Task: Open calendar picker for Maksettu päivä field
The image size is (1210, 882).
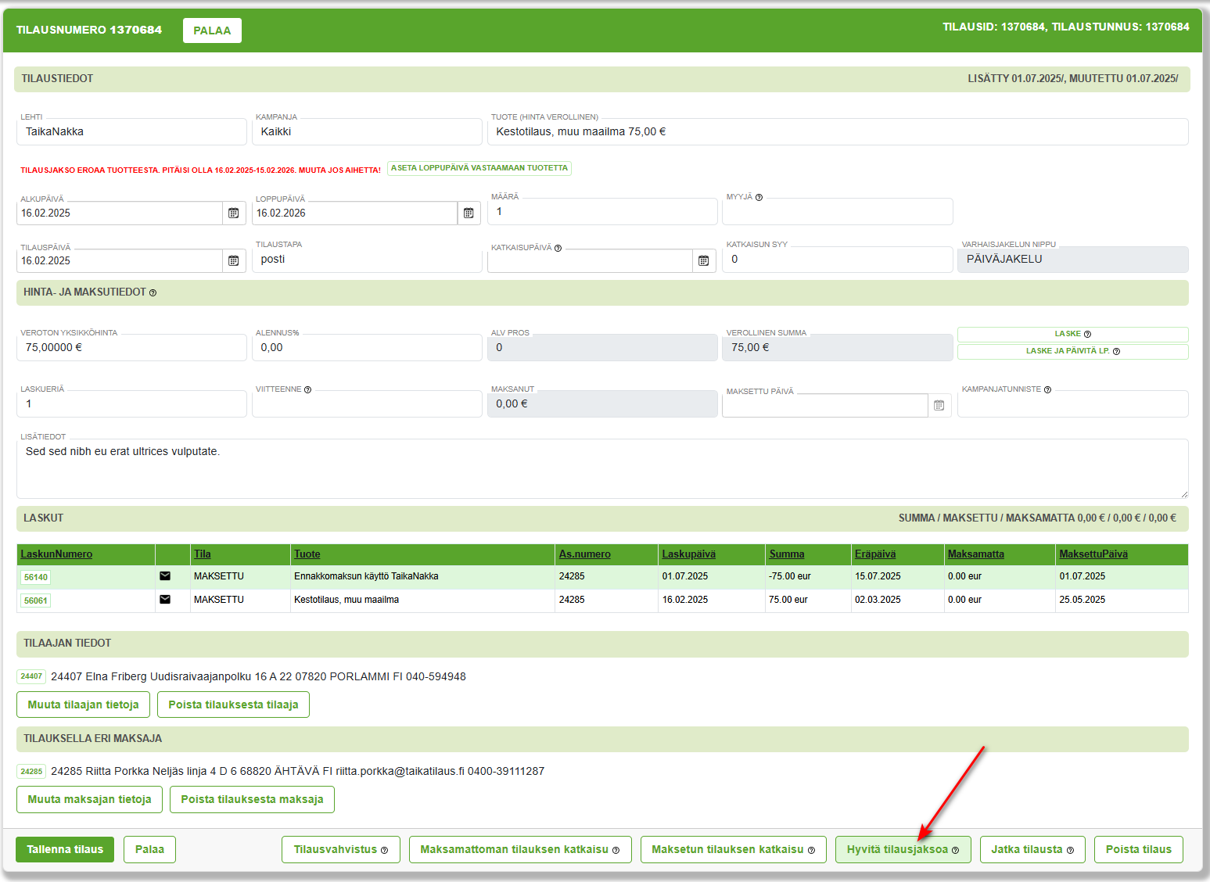Action: point(939,406)
